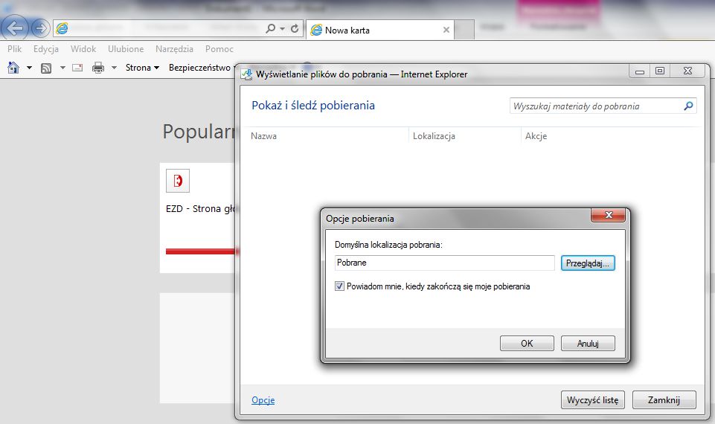Screen dimensions: 715x424
Task: Open a new blank tab button
Action: 464,30
